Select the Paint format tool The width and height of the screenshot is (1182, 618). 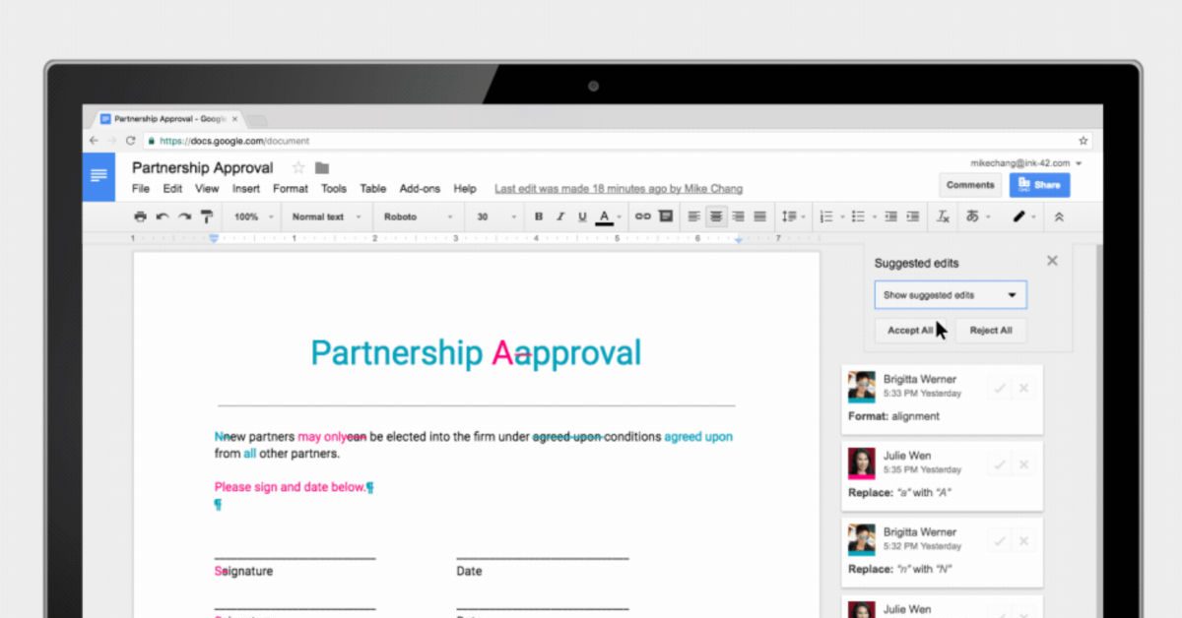tap(207, 216)
